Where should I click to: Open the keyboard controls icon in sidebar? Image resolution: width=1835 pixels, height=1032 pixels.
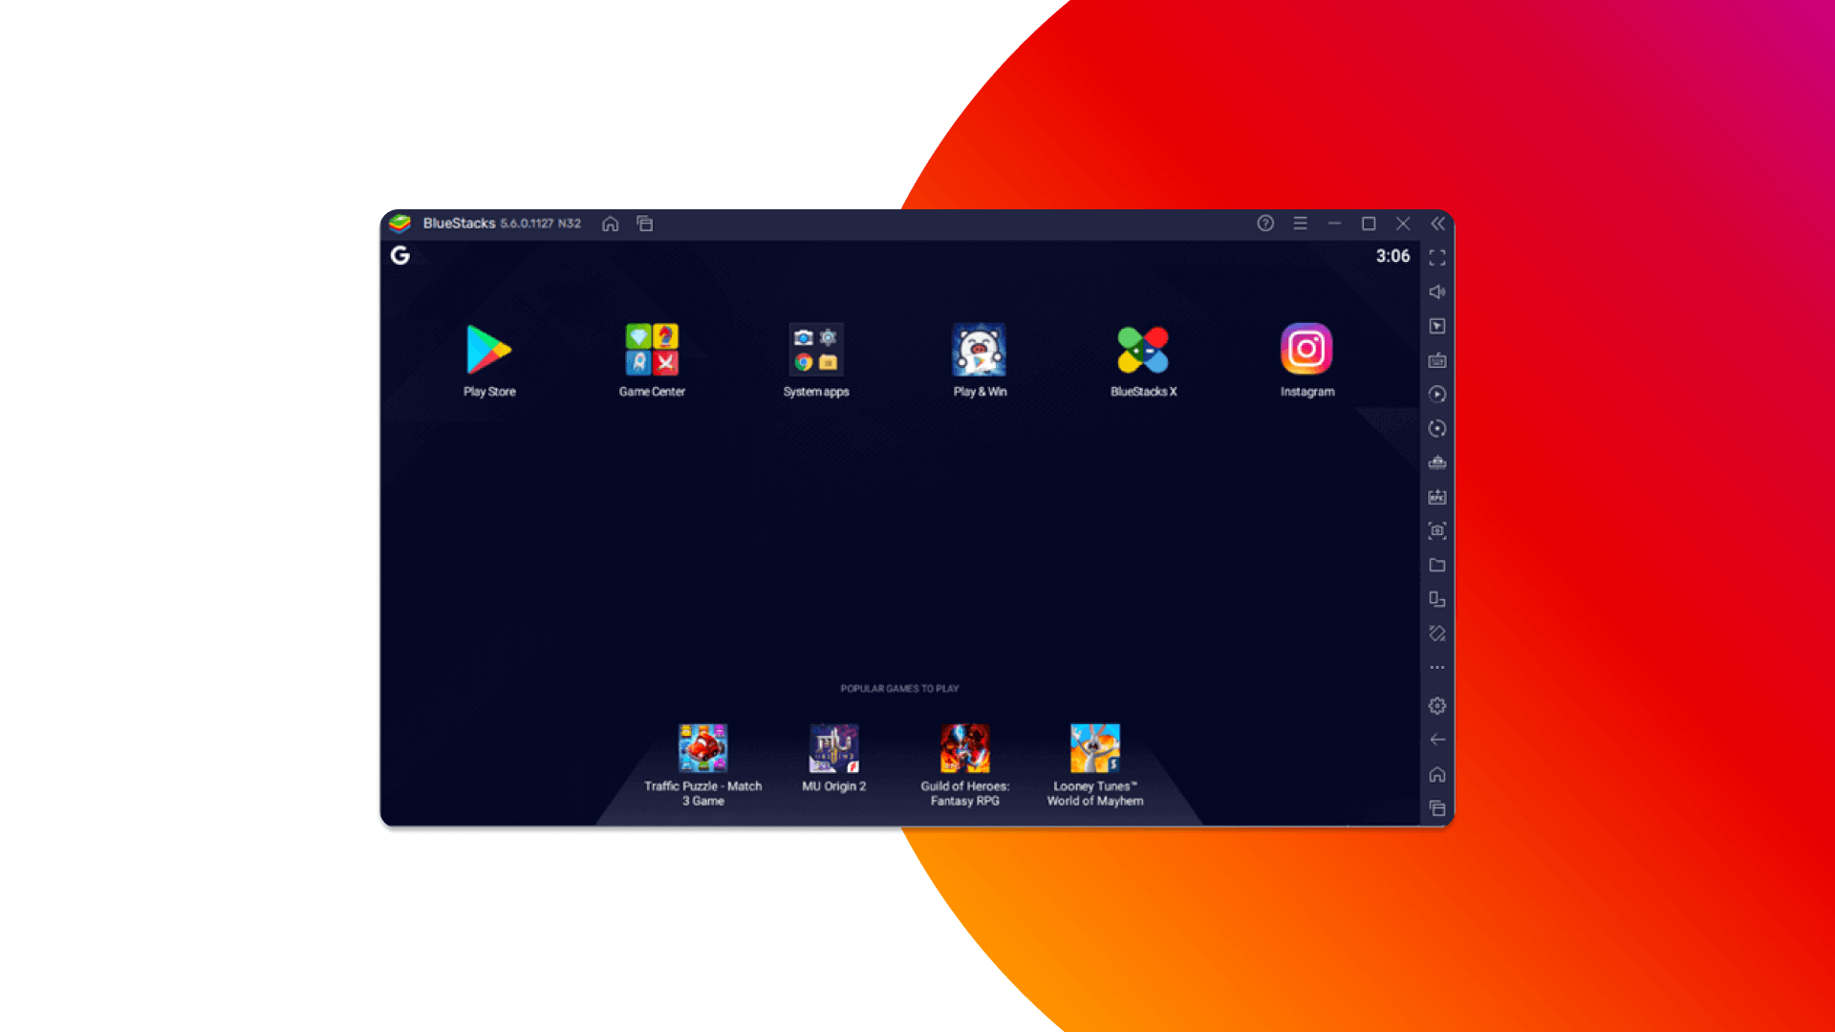1437,360
